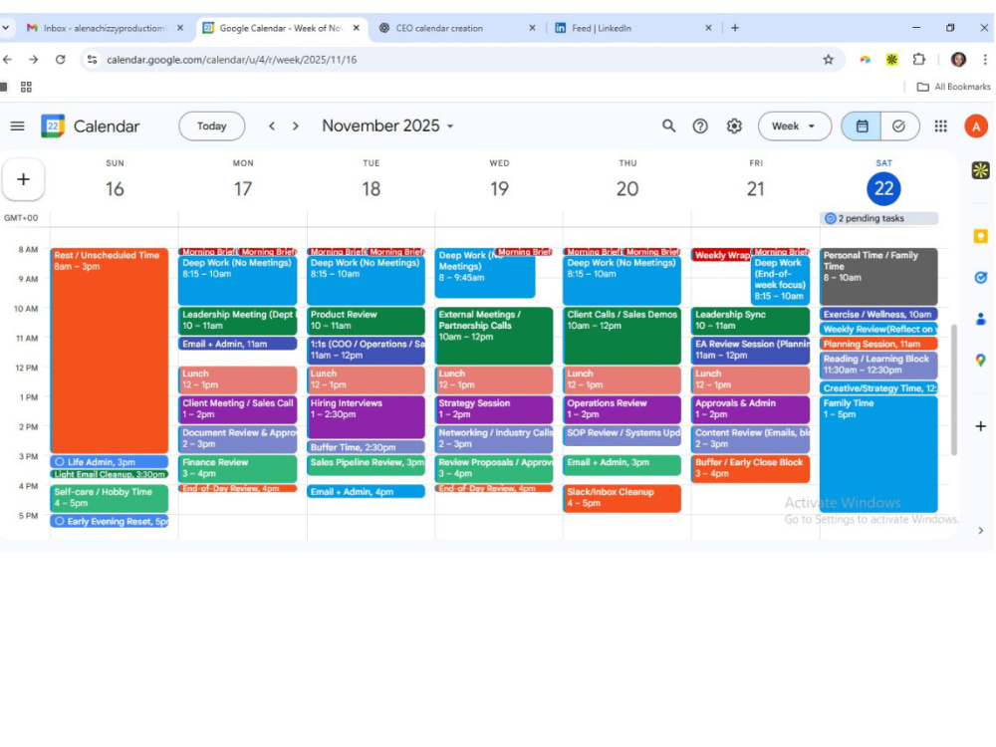The width and height of the screenshot is (996, 747).
Task: Open the browser extensions puzzle icon
Action: 918,60
